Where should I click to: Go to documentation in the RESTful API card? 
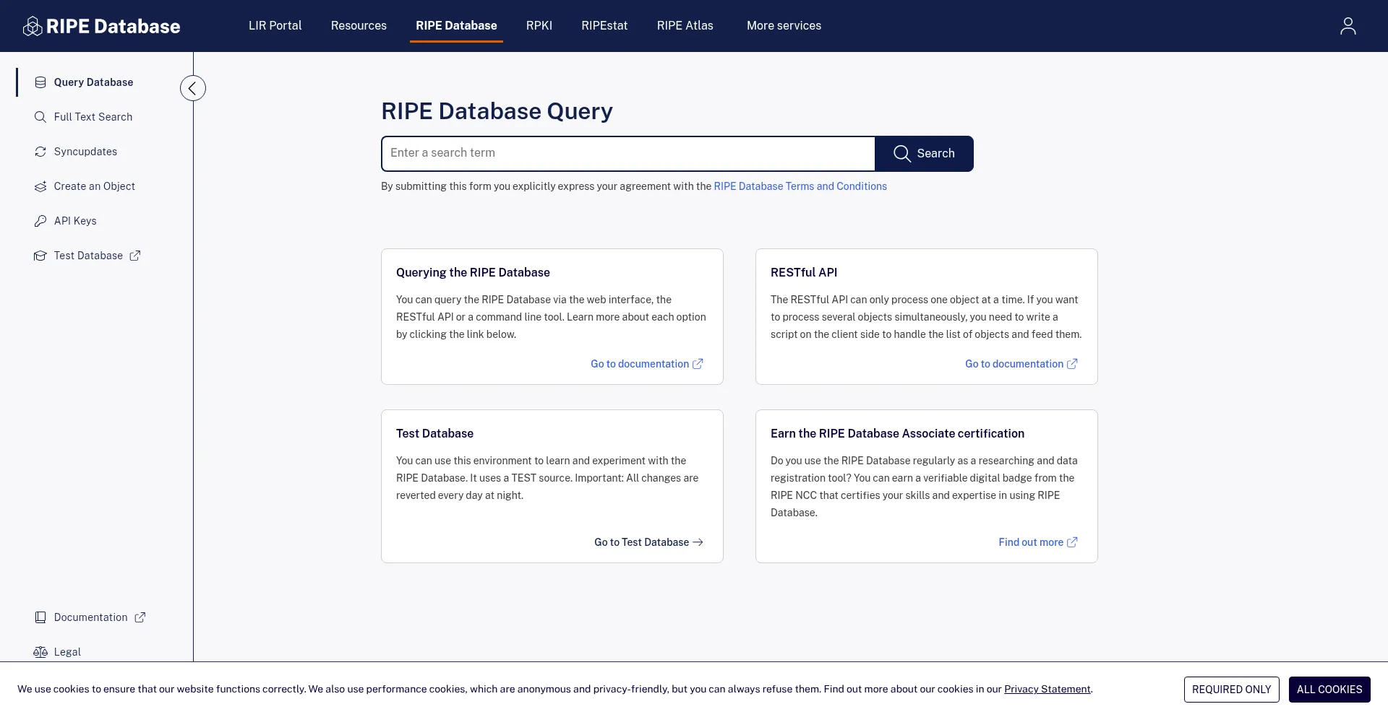click(1014, 364)
